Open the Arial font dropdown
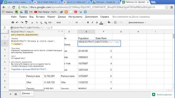Viewport: 175px width, 98px height. coord(63,22)
